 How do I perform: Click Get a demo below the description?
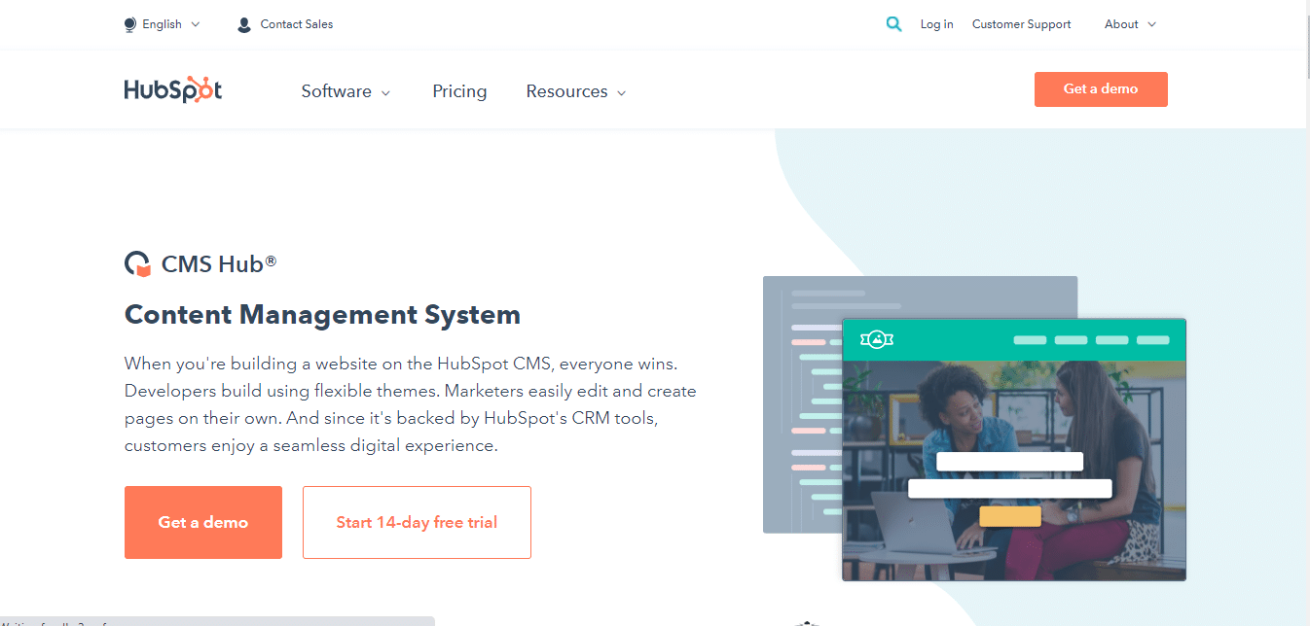point(203,522)
